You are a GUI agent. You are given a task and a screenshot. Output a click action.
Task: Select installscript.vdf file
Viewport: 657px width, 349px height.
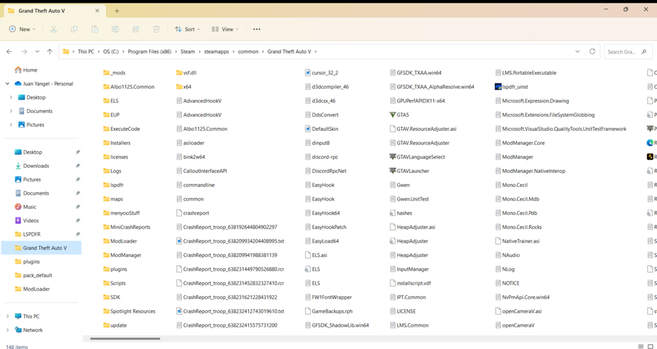coord(410,283)
